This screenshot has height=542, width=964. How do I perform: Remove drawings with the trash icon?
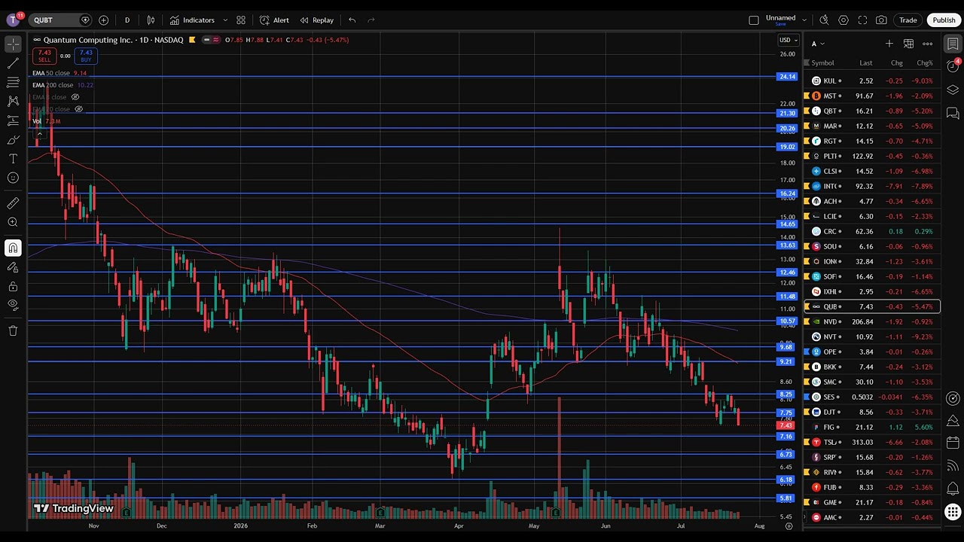pos(13,330)
